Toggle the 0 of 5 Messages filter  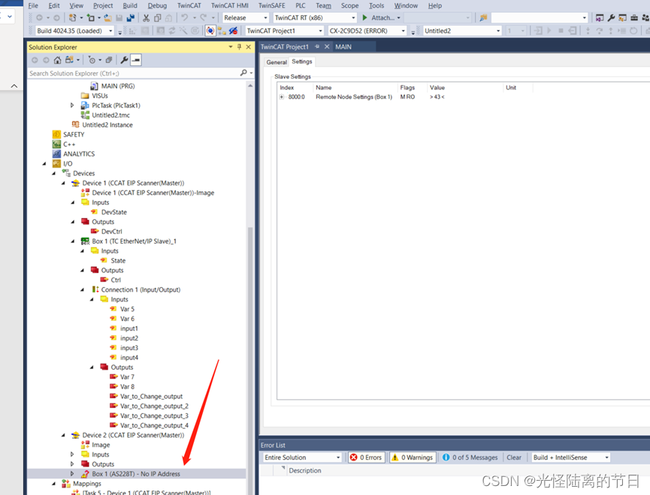(470, 457)
